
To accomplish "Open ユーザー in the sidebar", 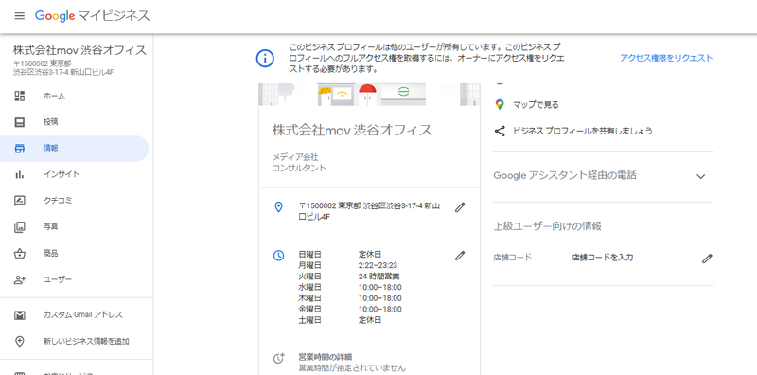I will point(74,279).
